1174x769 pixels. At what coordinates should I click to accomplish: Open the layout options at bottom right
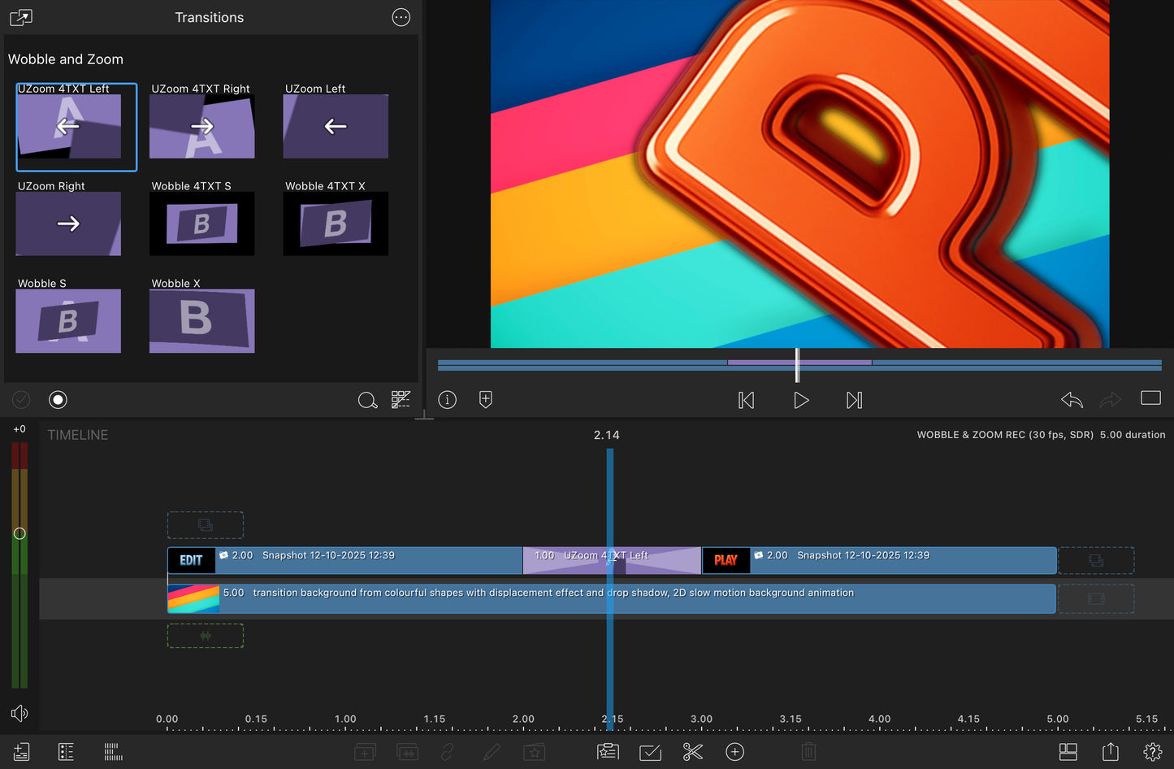pyautogui.click(x=1067, y=752)
